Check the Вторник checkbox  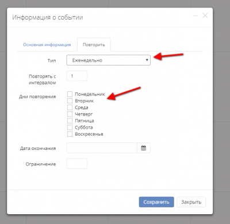coord(70,101)
